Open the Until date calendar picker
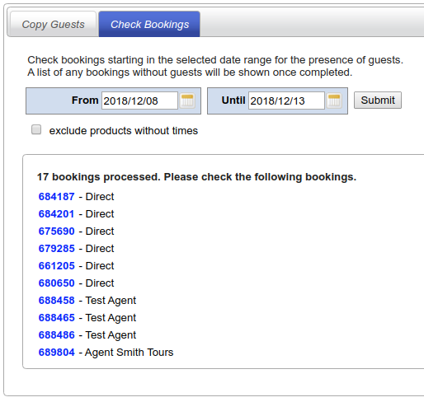 pyautogui.click(x=334, y=100)
